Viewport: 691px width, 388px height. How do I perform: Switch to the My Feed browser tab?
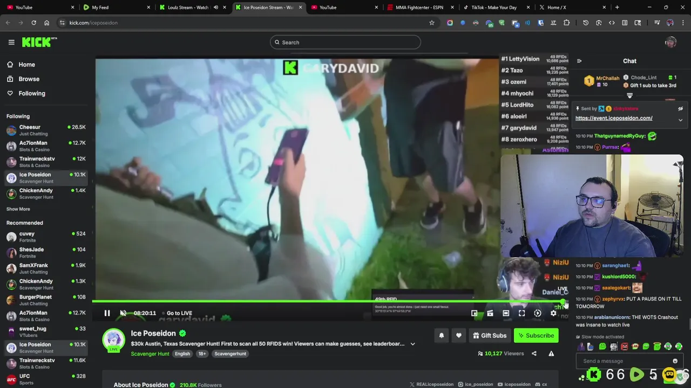click(117, 8)
